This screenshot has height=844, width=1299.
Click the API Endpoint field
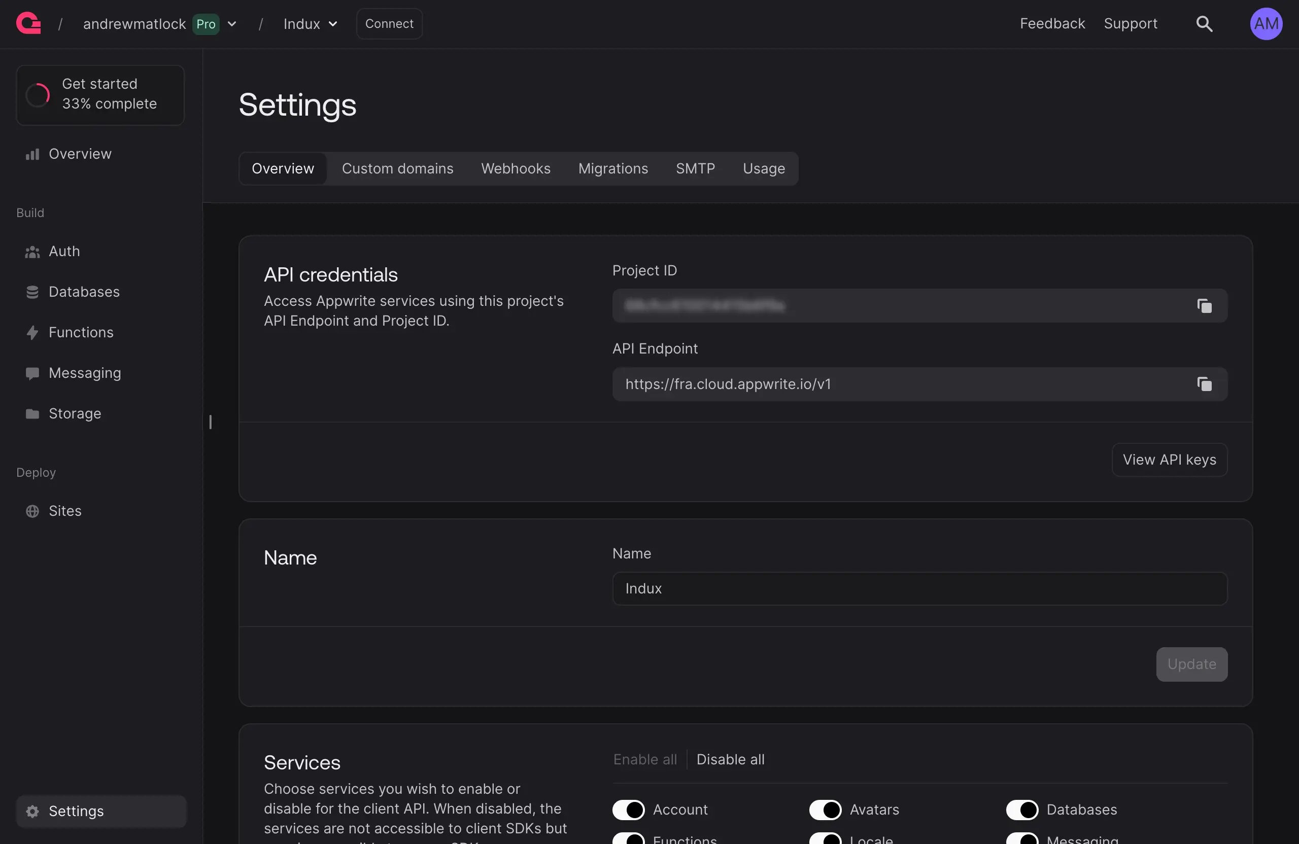point(919,384)
